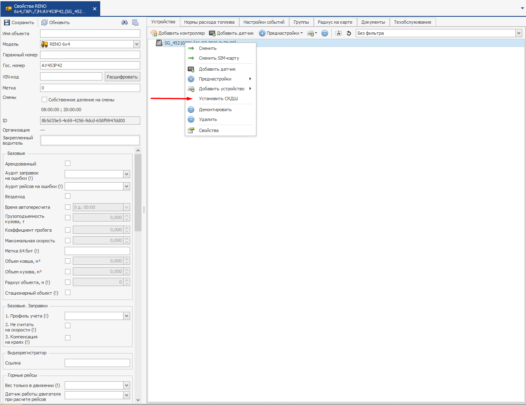Open Преднастройки toolbar dropdown
This screenshot has width=526, height=405.
281,33
